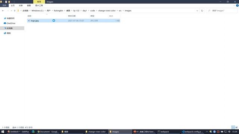
Task: Click src in the address path
Action: click(x=120, y=11)
